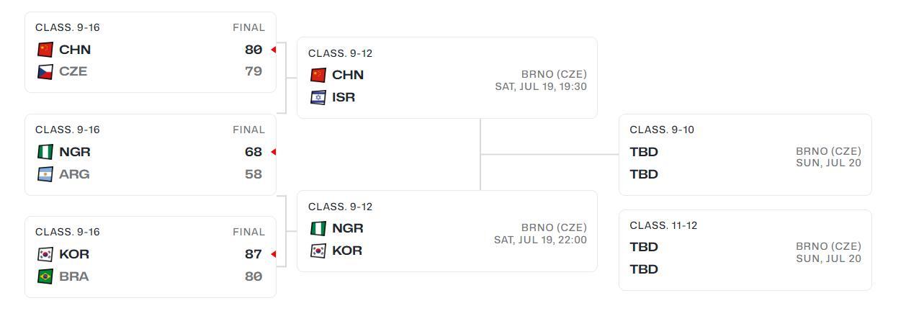Select the ARG team name

(74, 174)
